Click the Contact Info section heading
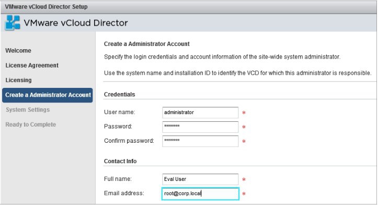 pyautogui.click(x=120, y=161)
